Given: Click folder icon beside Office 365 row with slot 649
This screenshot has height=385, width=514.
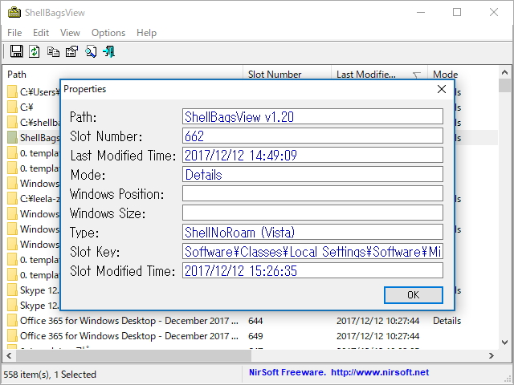Looking at the screenshot, I should (x=12, y=336).
